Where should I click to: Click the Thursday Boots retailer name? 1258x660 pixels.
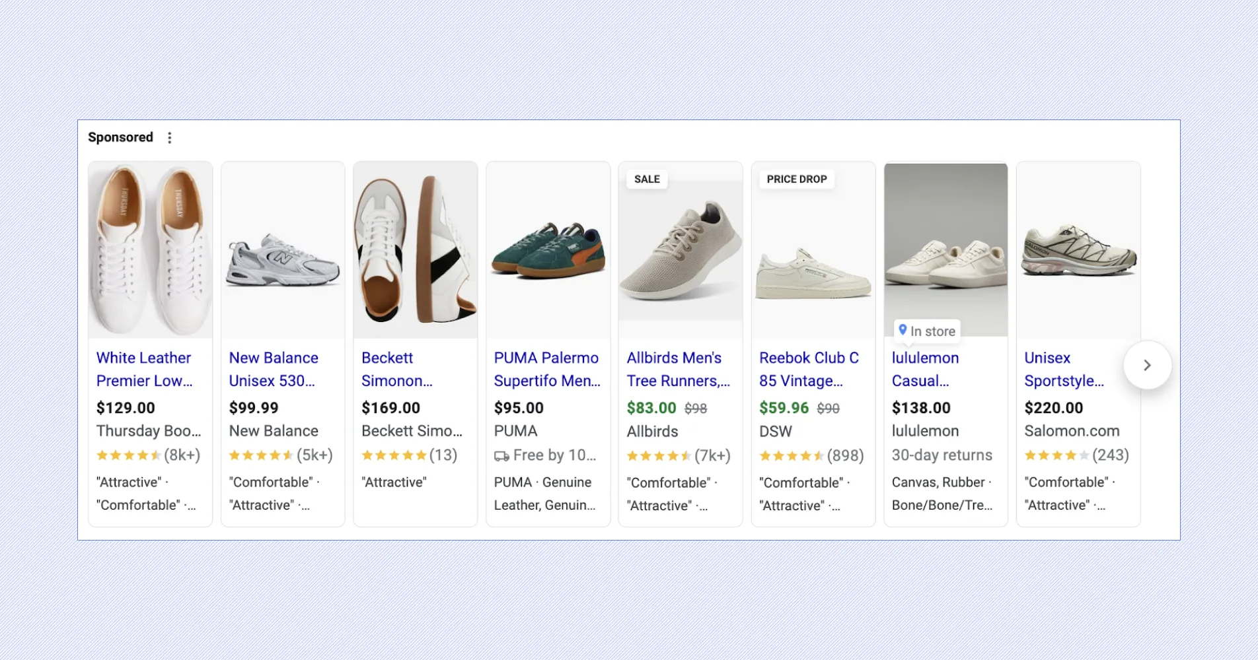pos(149,431)
